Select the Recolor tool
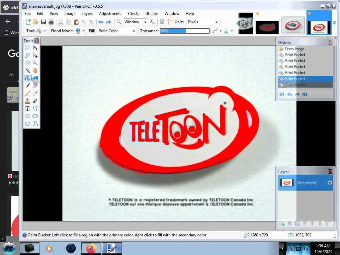Screen dimensions: 340x255 pyautogui.click(x=35, y=101)
